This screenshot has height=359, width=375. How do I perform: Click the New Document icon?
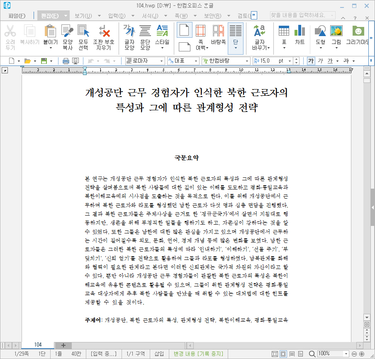[12, 61]
